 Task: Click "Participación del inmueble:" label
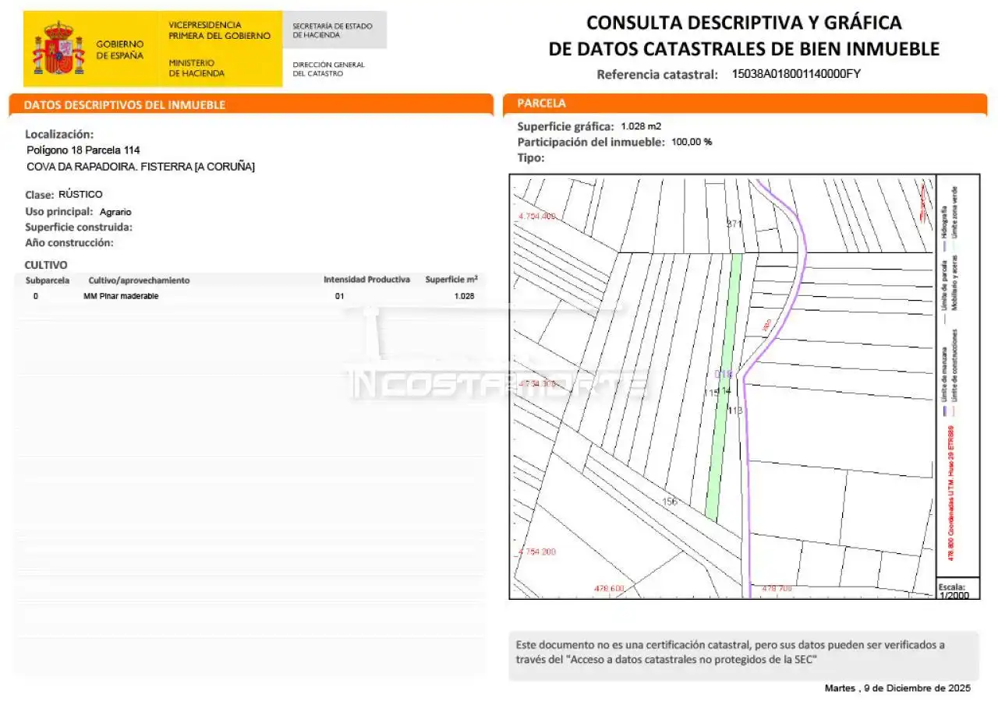point(591,142)
